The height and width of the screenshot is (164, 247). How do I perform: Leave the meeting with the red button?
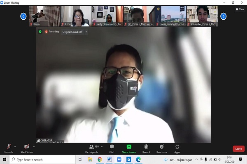tap(238, 149)
